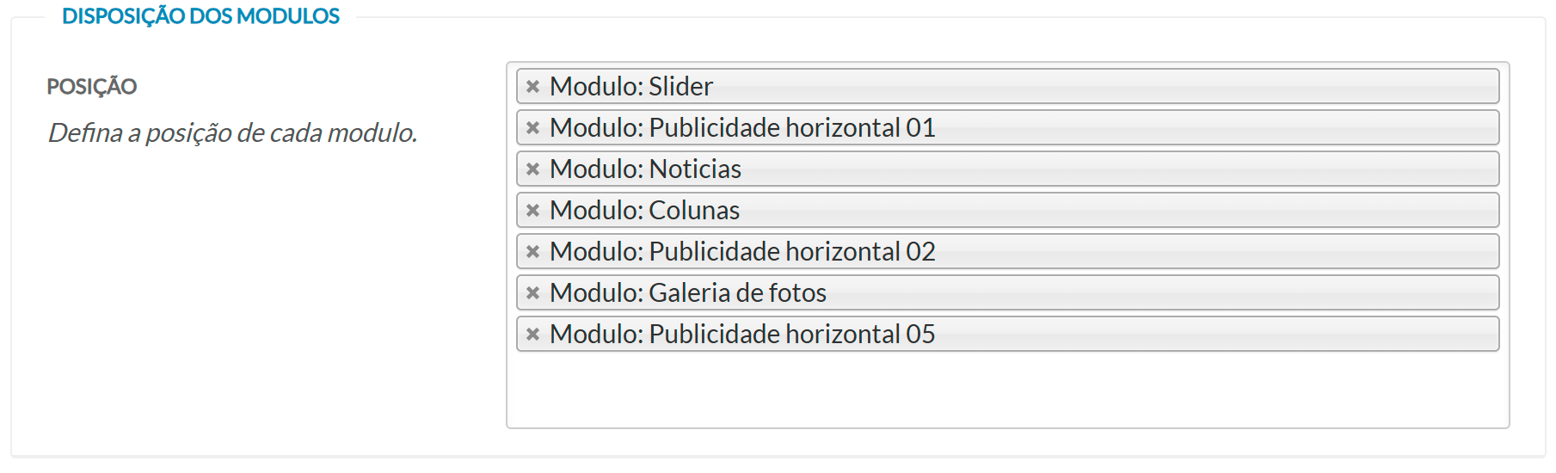Remove Publicidade horizontal 05 module

tap(532, 334)
